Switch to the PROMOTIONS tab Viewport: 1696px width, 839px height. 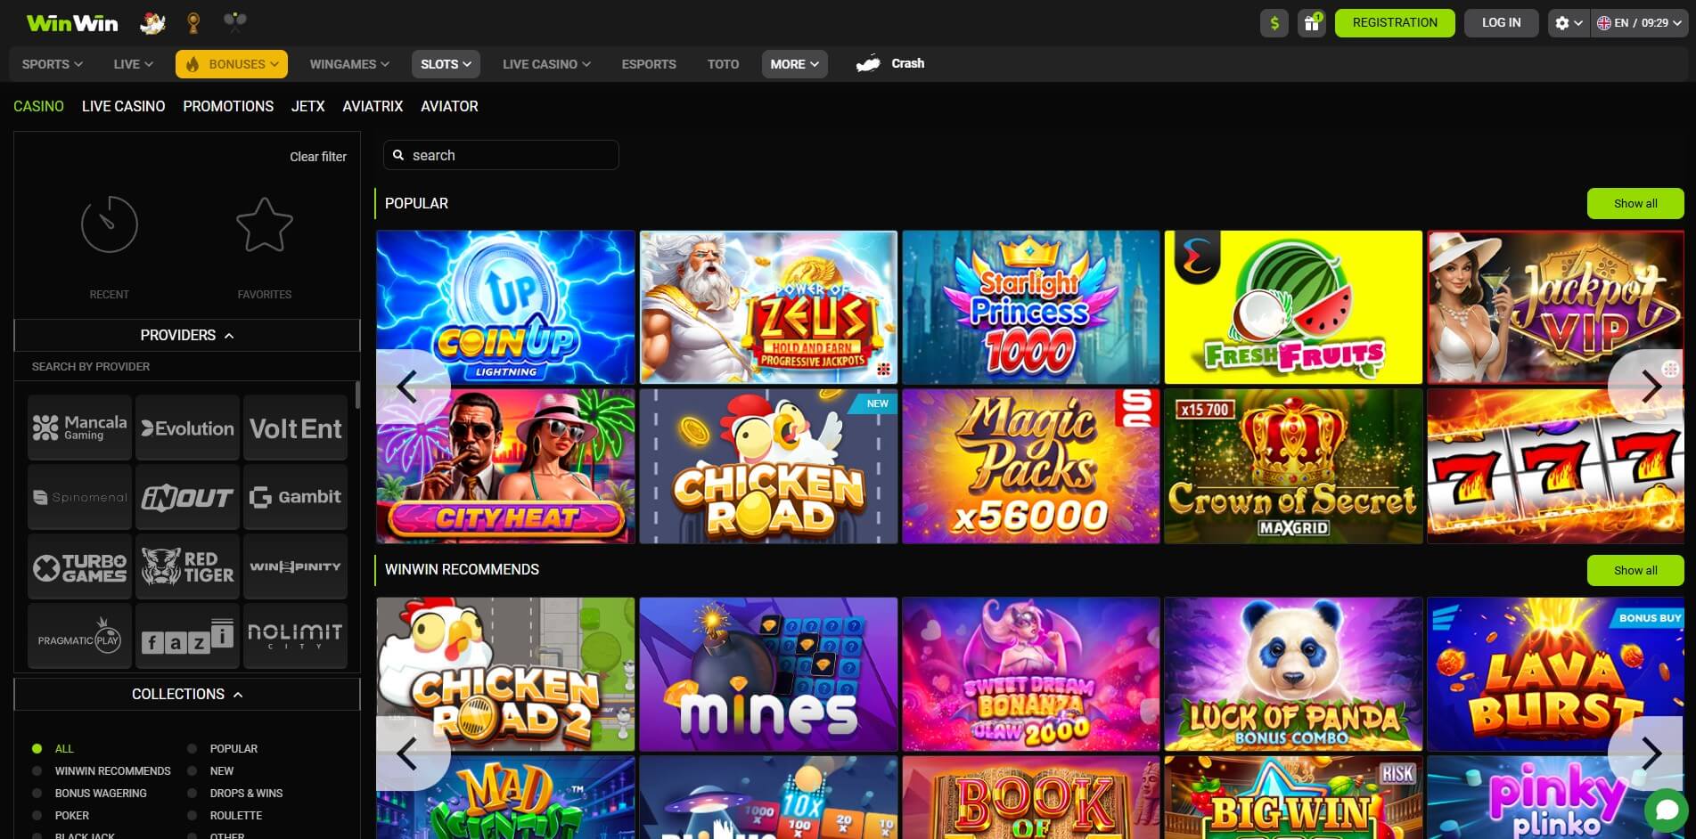tap(227, 106)
